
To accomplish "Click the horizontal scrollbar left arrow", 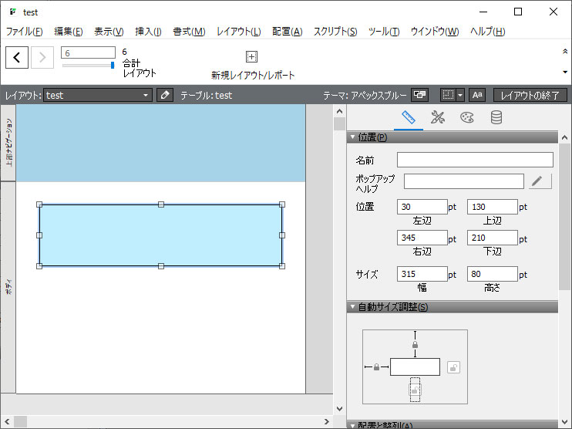I will pyautogui.click(x=7, y=421).
